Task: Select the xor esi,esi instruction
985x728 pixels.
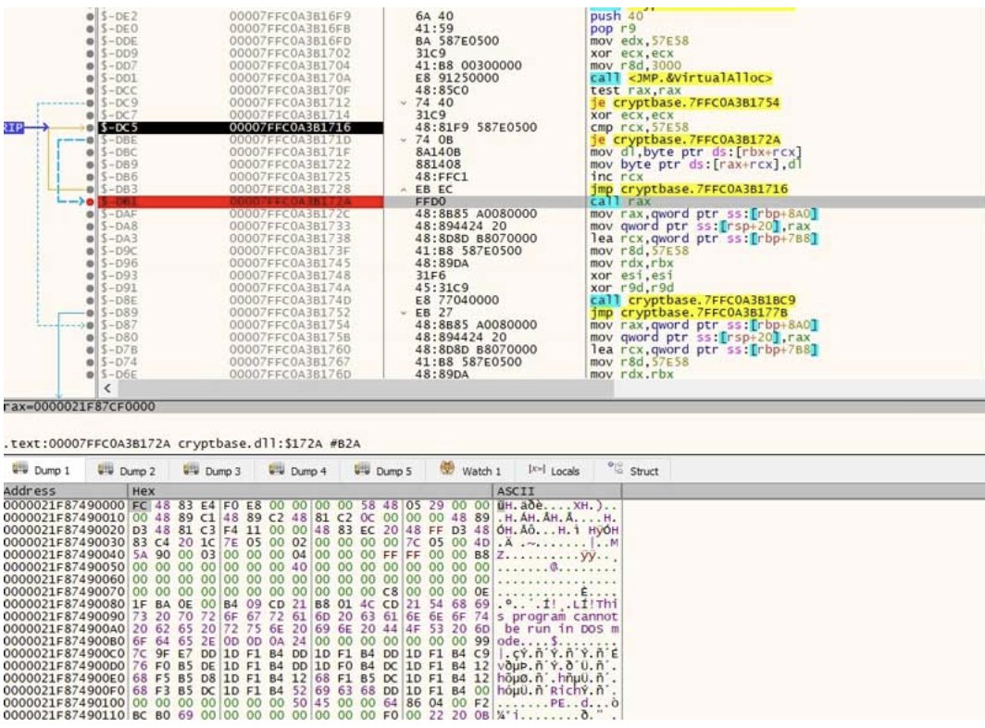Action: tap(631, 275)
